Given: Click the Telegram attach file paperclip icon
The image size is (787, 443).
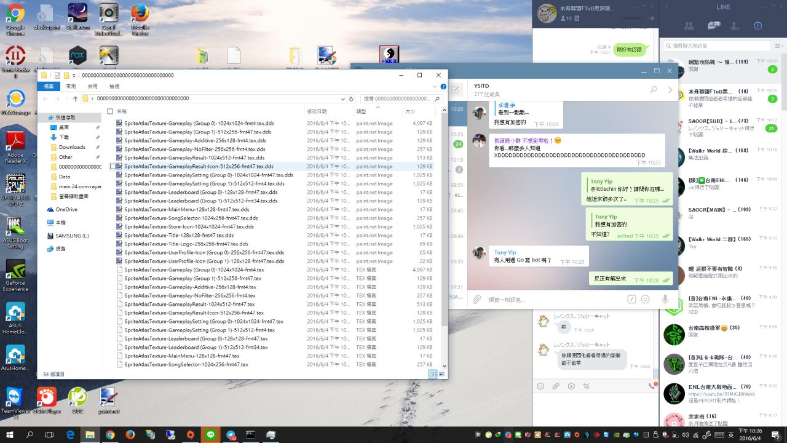Looking at the screenshot, I should [x=477, y=300].
